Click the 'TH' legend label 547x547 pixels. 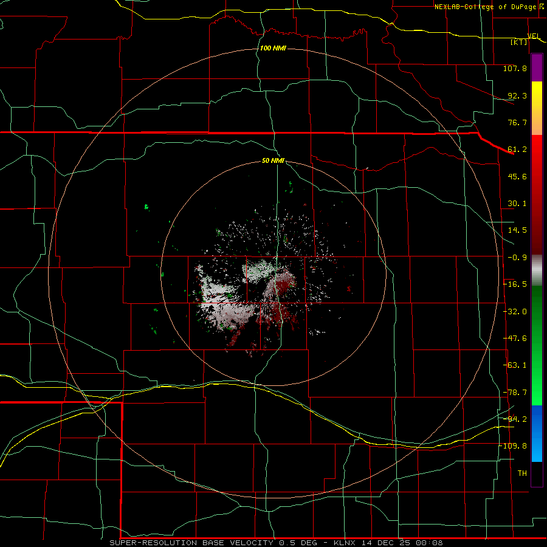[522, 473]
